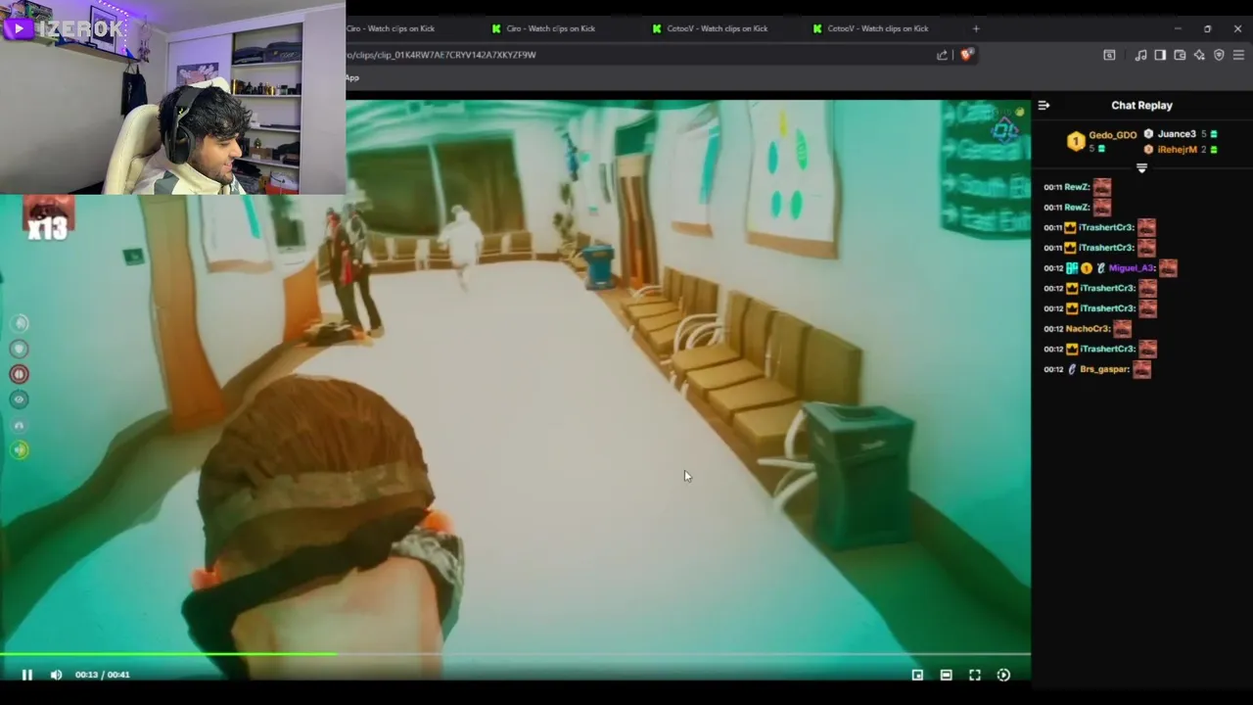Mute the clip with the volume icon

pos(56,675)
